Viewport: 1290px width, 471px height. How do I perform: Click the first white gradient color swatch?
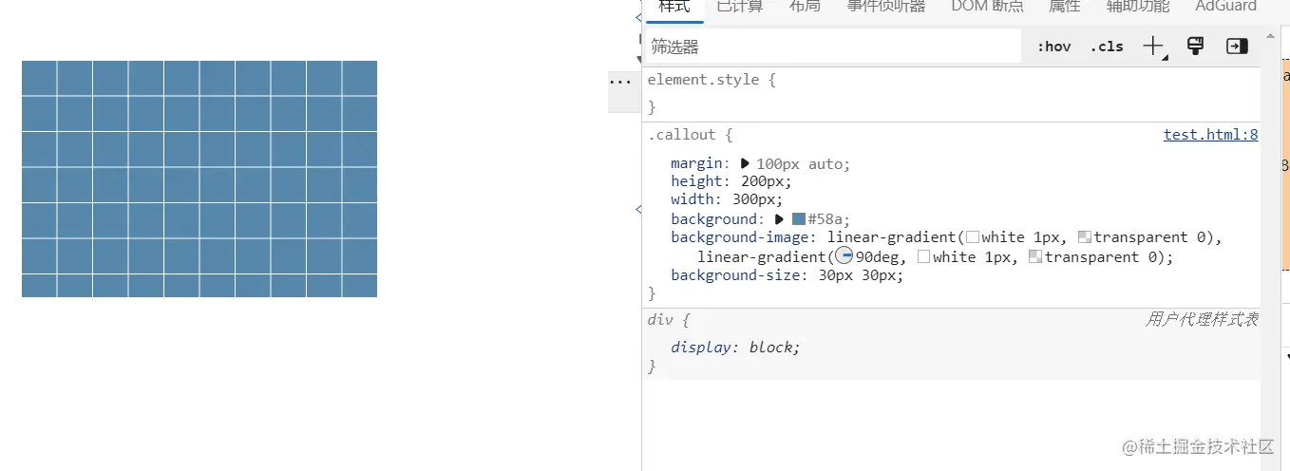point(972,237)
